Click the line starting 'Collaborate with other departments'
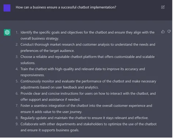This screenshot has width=174, height=139. coord(89,125)
